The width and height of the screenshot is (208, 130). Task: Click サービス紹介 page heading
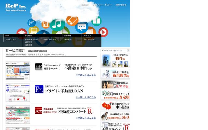coord(15,51)
